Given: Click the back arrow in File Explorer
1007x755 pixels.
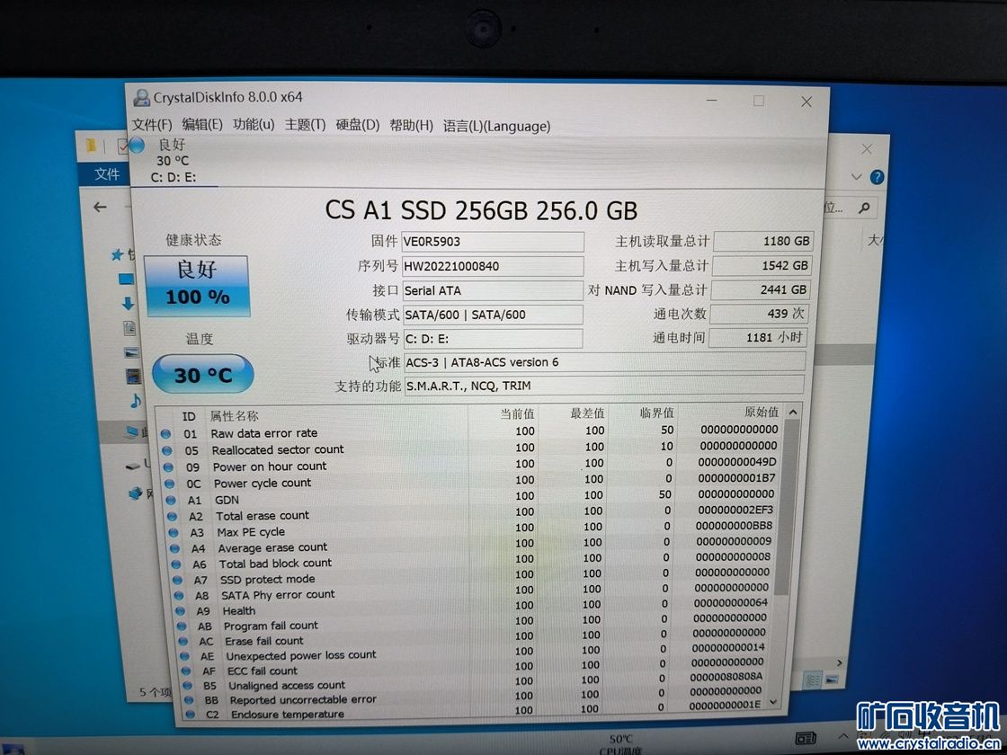Looking at the screenshot, I should tap(100, 207).
